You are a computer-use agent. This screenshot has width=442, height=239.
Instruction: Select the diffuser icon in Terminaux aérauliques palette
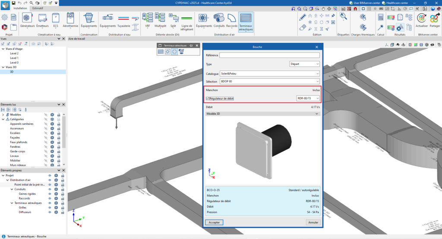click(x=168, y=52)
